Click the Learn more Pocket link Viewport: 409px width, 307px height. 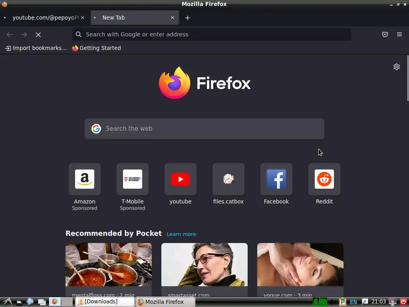pos(181,234)
